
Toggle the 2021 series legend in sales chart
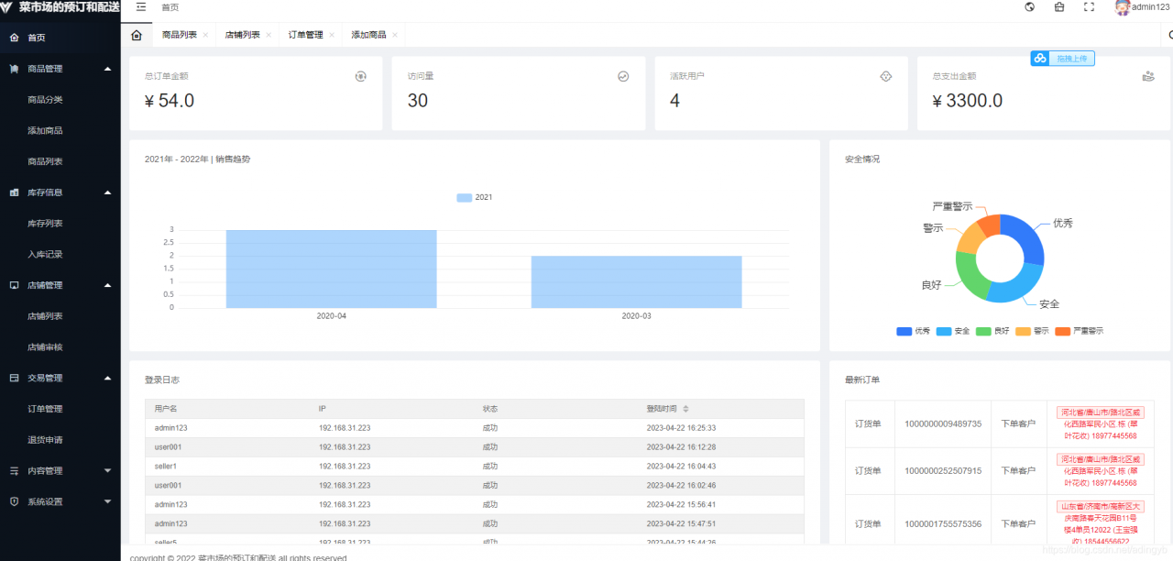pyautogui.click(x=474, y=197)
